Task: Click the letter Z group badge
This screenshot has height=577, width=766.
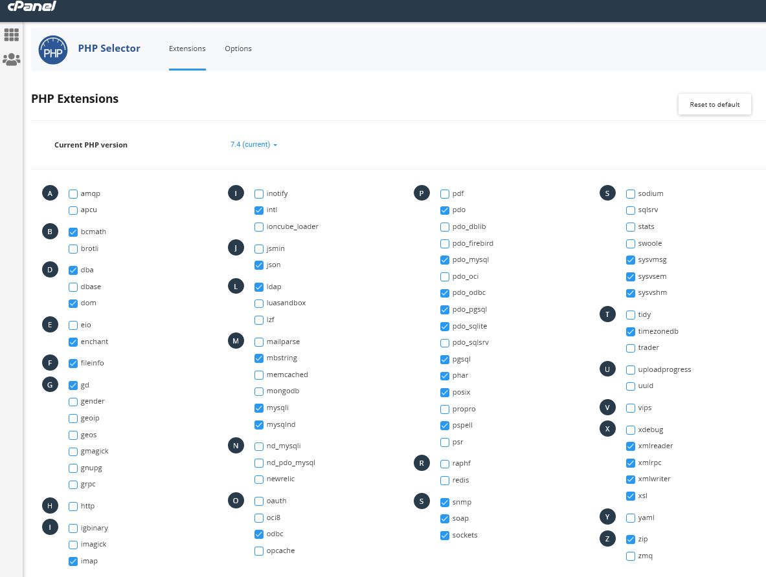Action: coord(607,539)
